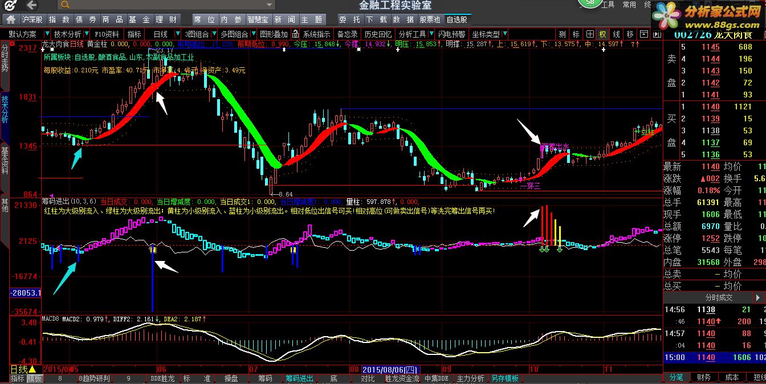This screenshot has height=384, width=766.
Task: Switch to the 成本 tab bottom right
Action: pyautogui.click(x=732, y=377)
